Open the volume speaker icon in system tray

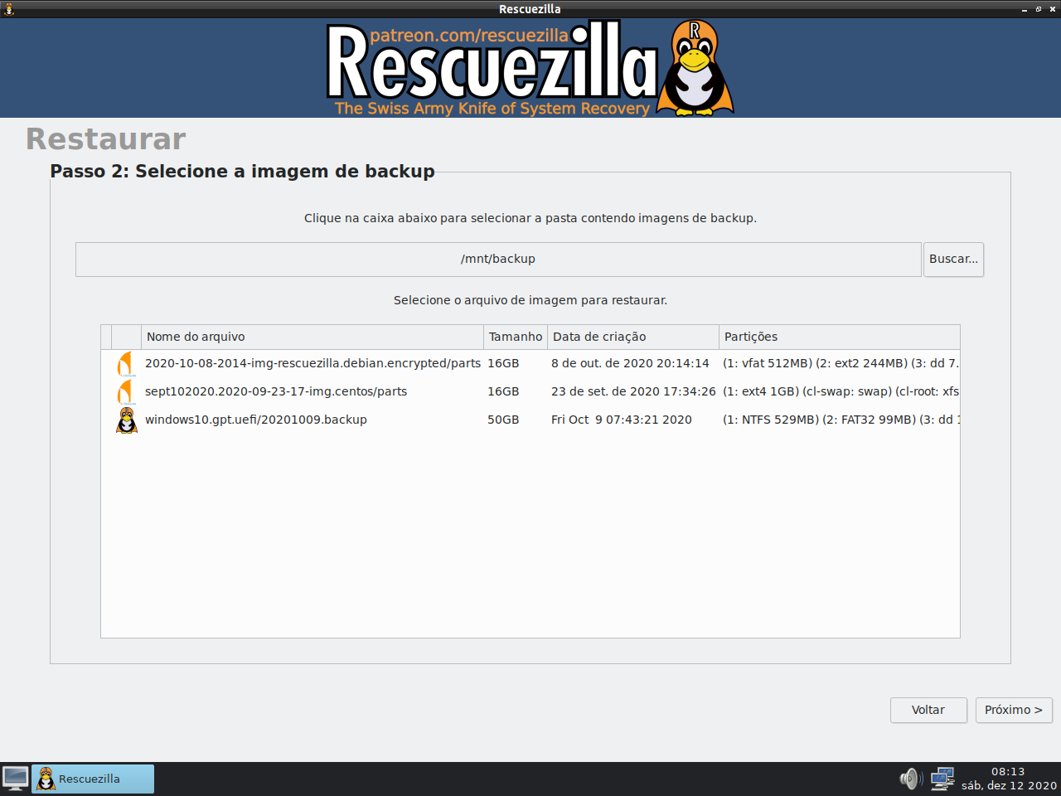click(910, 779)
